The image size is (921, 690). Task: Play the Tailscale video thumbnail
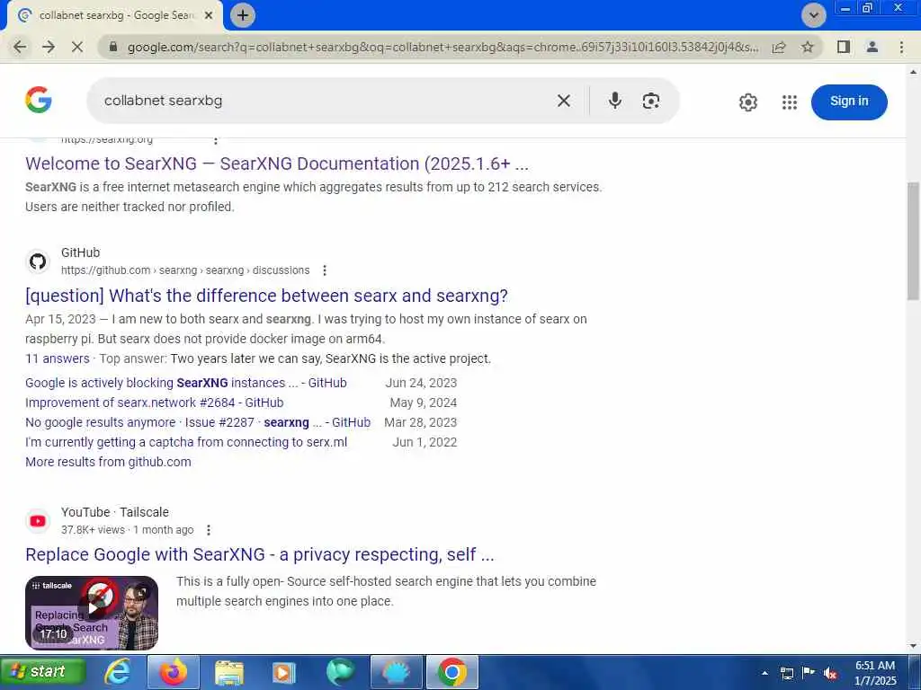[x=92, y=613]
